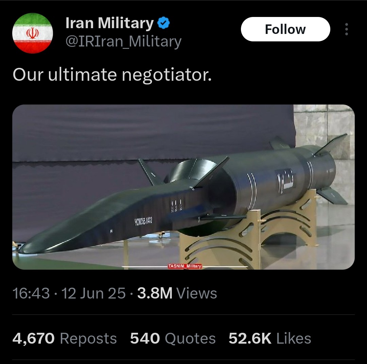Open the Iran Military display name
The height and width of the screenshot is (364, 367).
109,23
